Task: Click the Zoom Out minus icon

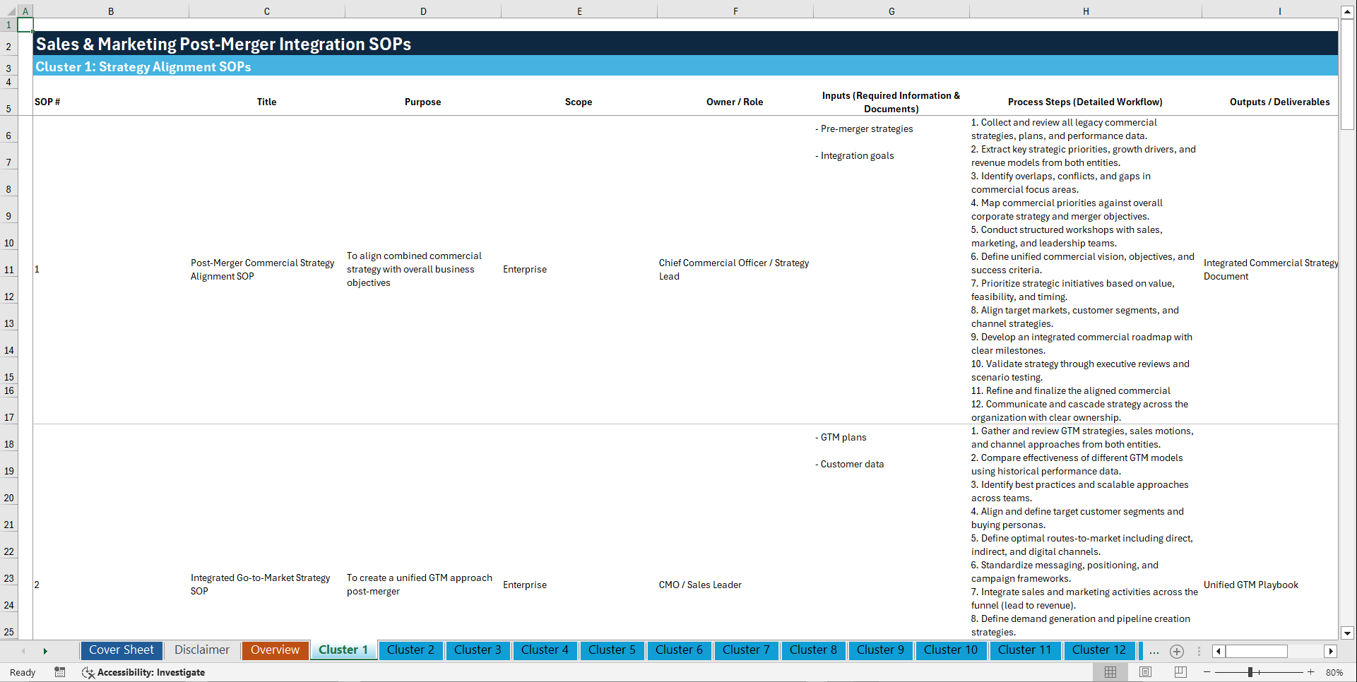Action: click(x=1207, y=672)
